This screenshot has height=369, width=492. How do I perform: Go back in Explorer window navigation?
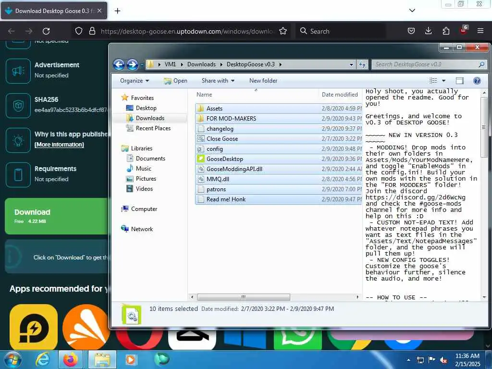(x=119, y=65)
